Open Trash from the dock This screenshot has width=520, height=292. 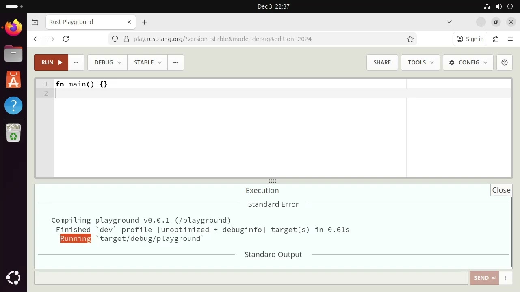tap(13, 132)
